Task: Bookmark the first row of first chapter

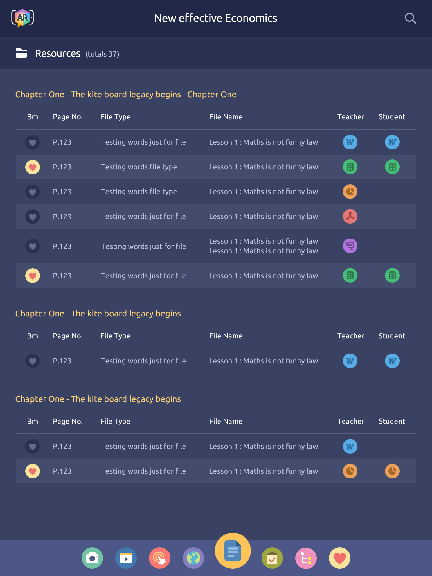Action: coord(33,142)
